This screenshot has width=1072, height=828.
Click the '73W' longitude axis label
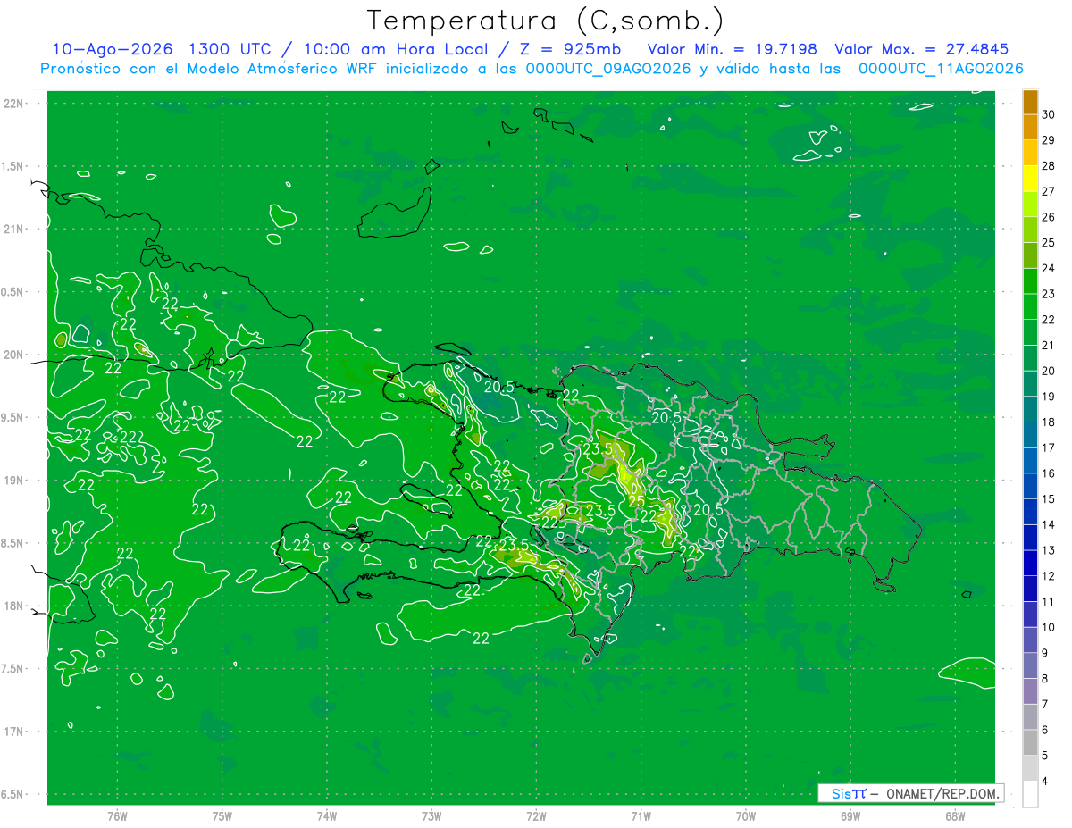coord(431,816)
